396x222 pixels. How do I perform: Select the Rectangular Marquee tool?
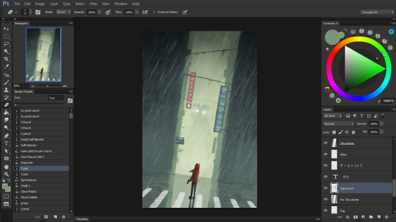click(7, 37)
